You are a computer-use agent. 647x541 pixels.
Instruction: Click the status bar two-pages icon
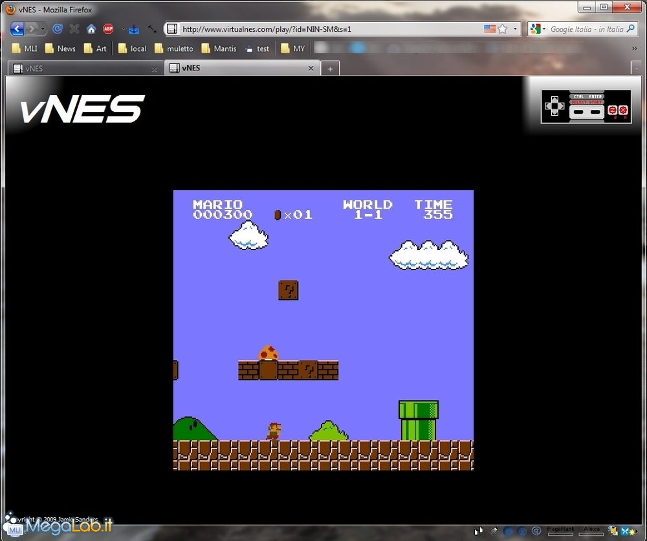click(479, 531)
